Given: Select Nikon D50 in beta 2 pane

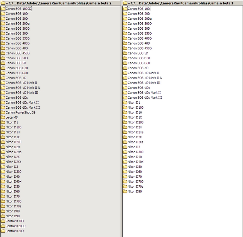Looking at the screenshot, I should pyautogui.click(x=12, y=186).
